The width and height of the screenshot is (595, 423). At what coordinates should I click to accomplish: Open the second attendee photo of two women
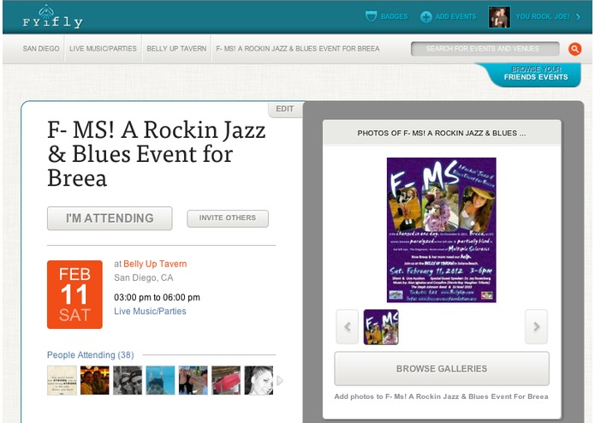(95, 380)
